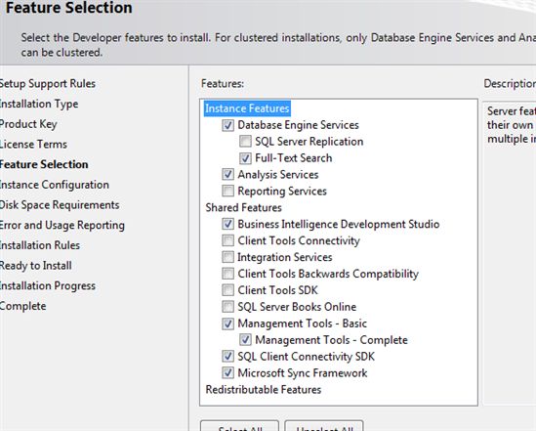Viewport: 536px width, 431px height.
Task: Click Client Tools Backwards Compatibility label
Action: pos(328,274)
